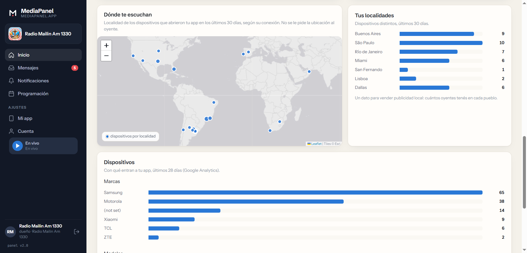This screenshot has width=527, height=253.
Task: Open the Leaflet attribution link
Action: tap(316, 144)
